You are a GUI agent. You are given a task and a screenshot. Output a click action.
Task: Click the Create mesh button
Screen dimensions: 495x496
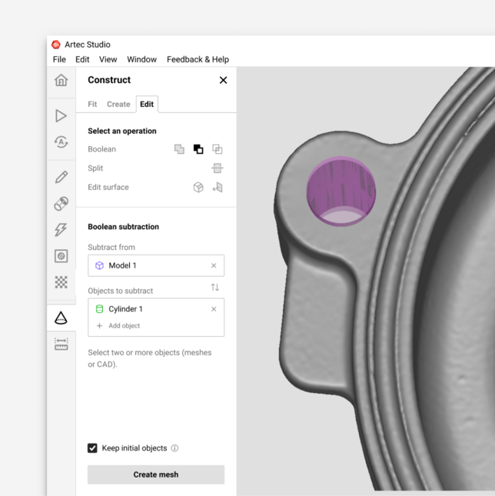[156, 474]
